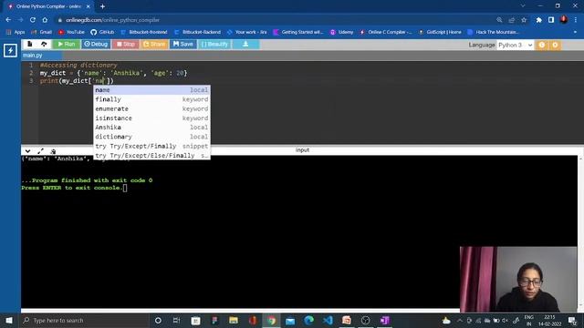
Task: Choose 'isinstance' from autocomplete list
Action: (151, 118)
